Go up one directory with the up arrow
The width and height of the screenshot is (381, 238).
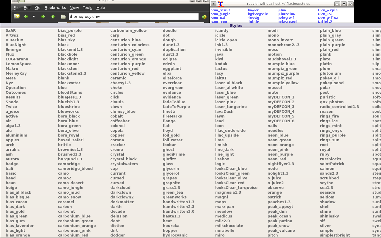tap(53, 16)
